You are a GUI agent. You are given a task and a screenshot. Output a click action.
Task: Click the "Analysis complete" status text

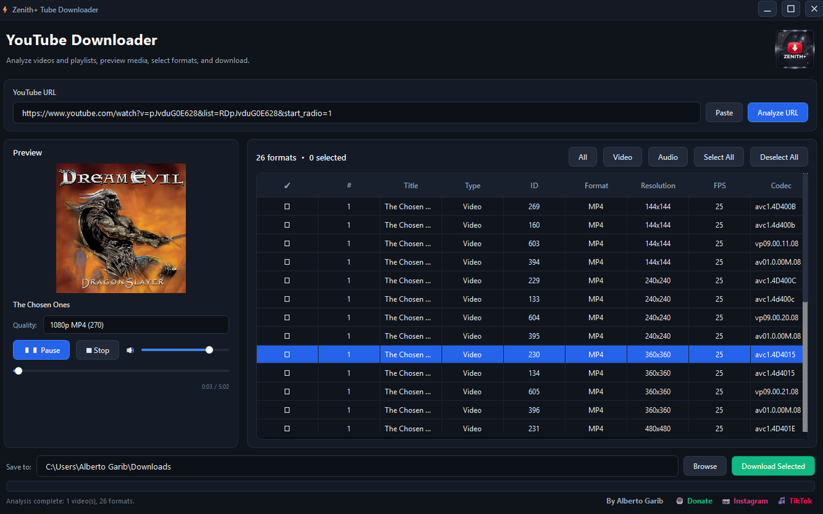pyautogui.click(x=70, y=501)
